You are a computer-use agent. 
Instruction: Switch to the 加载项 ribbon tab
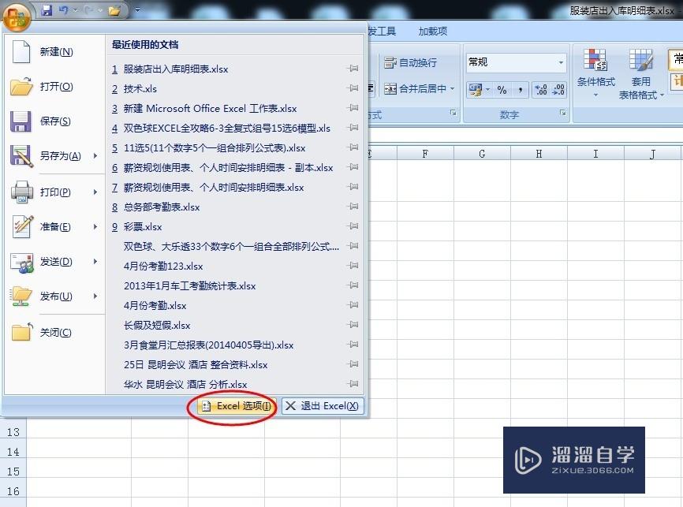431,31
